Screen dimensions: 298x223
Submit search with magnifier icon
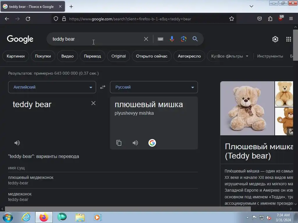(x=195, y=39)
